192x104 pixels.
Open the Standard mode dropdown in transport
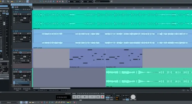tap(110, 95)
